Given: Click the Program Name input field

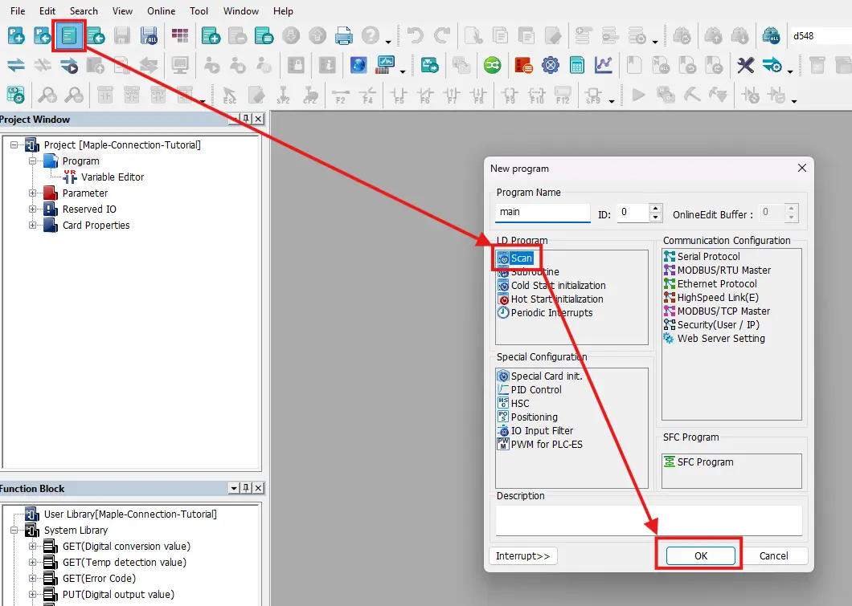Looking at the screenshot, I should tap(542, 212).
